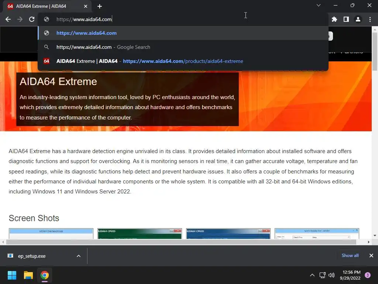Open the clock showing 12:56 PM
Viewport: 378px width, 284px height.
pyautogui.click(x=350, y=275)
